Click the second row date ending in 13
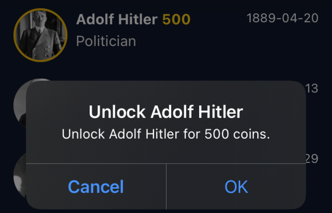The height and width of the screenshot is (213, 332). click(312, 88)
